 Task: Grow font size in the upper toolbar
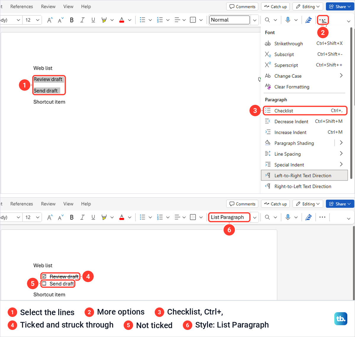pos(50,20)
